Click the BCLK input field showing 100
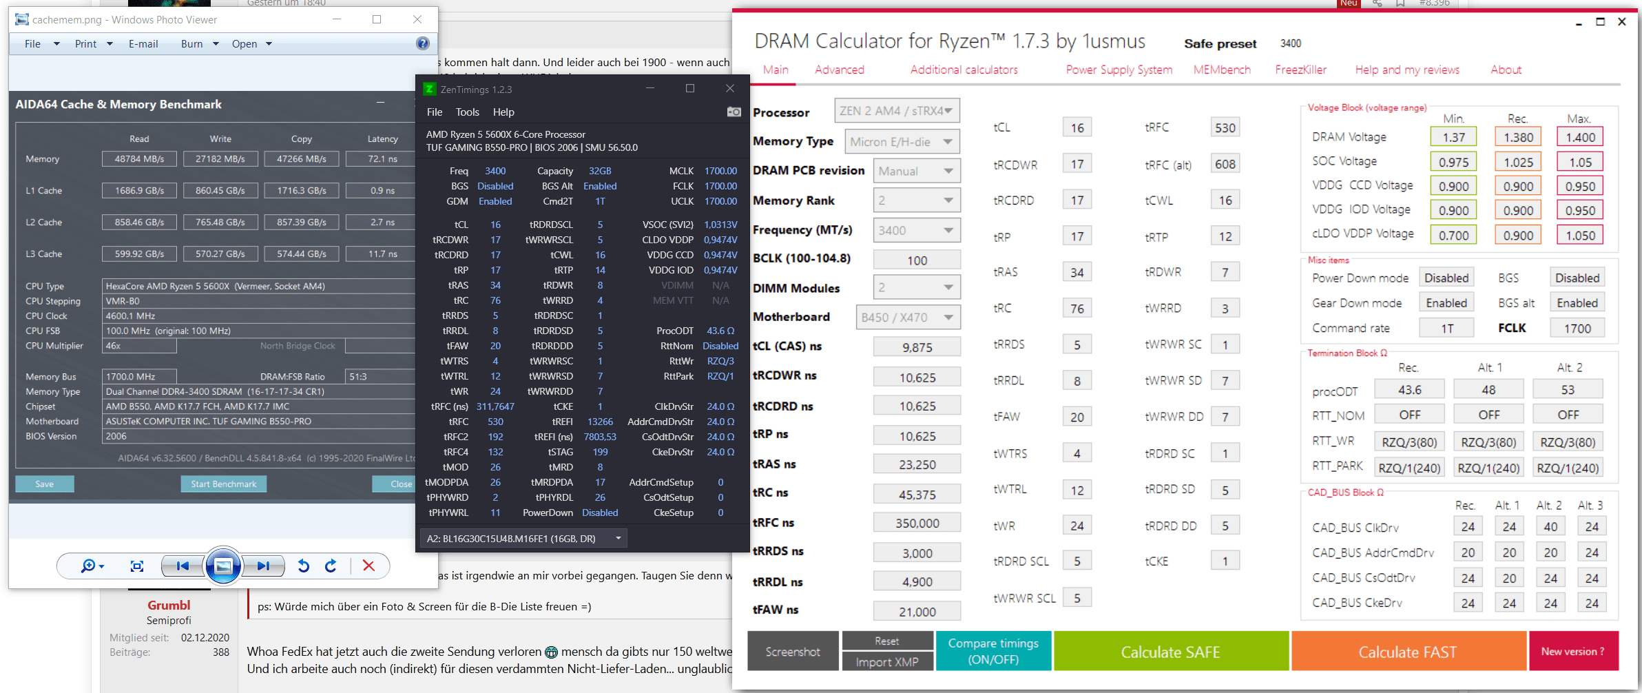Screen dimensions: 1642x693 coord(917,260)
